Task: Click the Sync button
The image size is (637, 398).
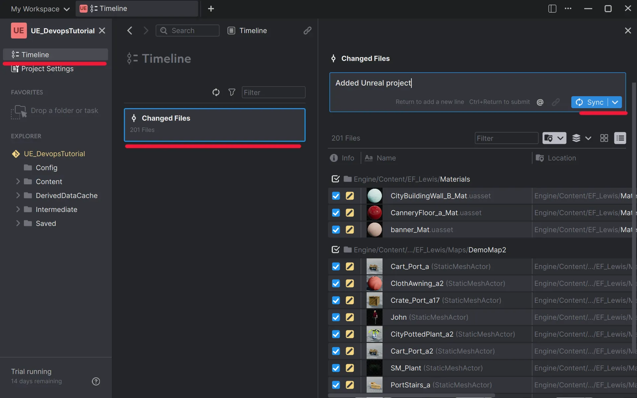Action: click(x=592, y=102)
